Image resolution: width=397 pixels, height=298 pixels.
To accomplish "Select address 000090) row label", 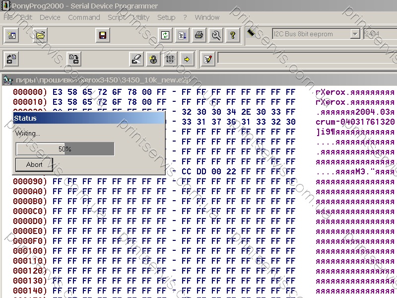I will click(30, 181).
